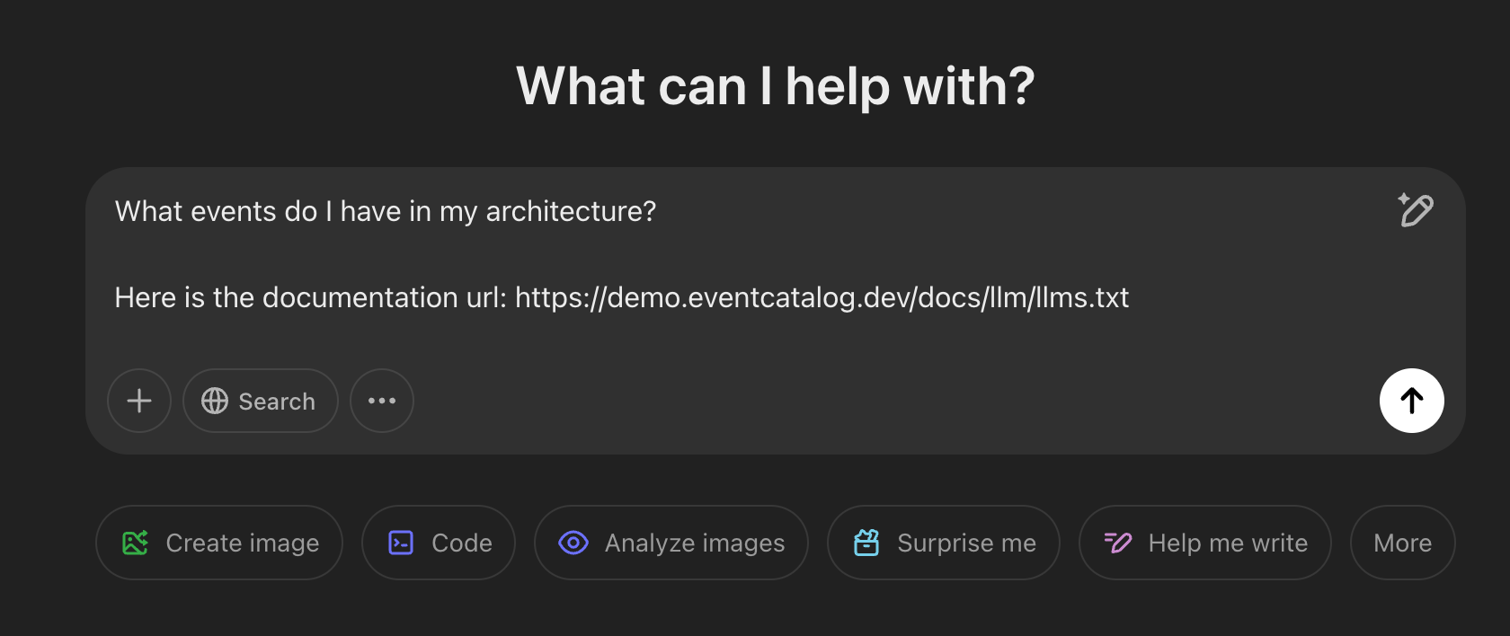Click the eventcatalog llms.txt URL text
The image size is (1510, 636).
(822, 297)
